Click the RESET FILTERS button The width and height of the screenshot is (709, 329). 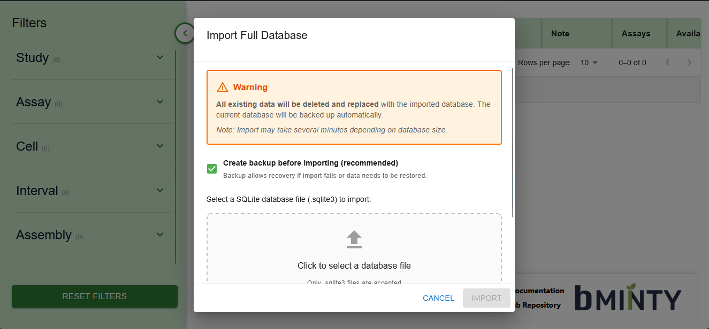click(x=94, y=296)
